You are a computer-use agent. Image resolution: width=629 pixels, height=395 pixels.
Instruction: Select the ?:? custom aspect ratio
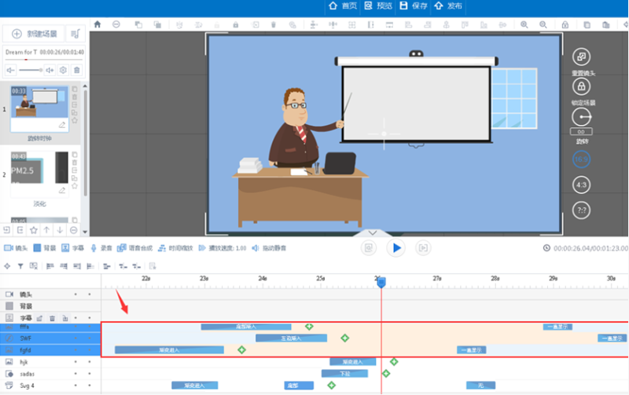point(581,210)
